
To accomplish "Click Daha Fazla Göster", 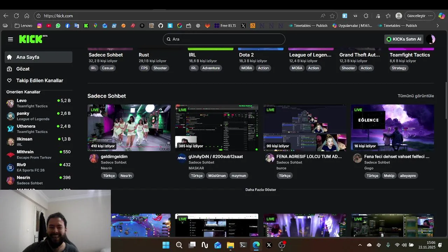I will 261,190.
